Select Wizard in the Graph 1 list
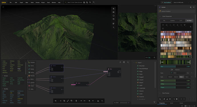Screen dimensions: 197x107 141,83
